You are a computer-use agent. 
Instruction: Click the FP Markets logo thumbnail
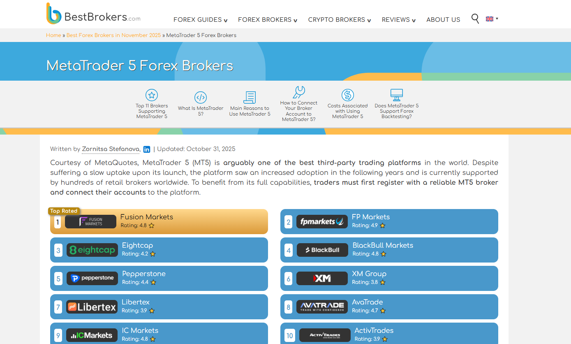click(x=322, y=222)
